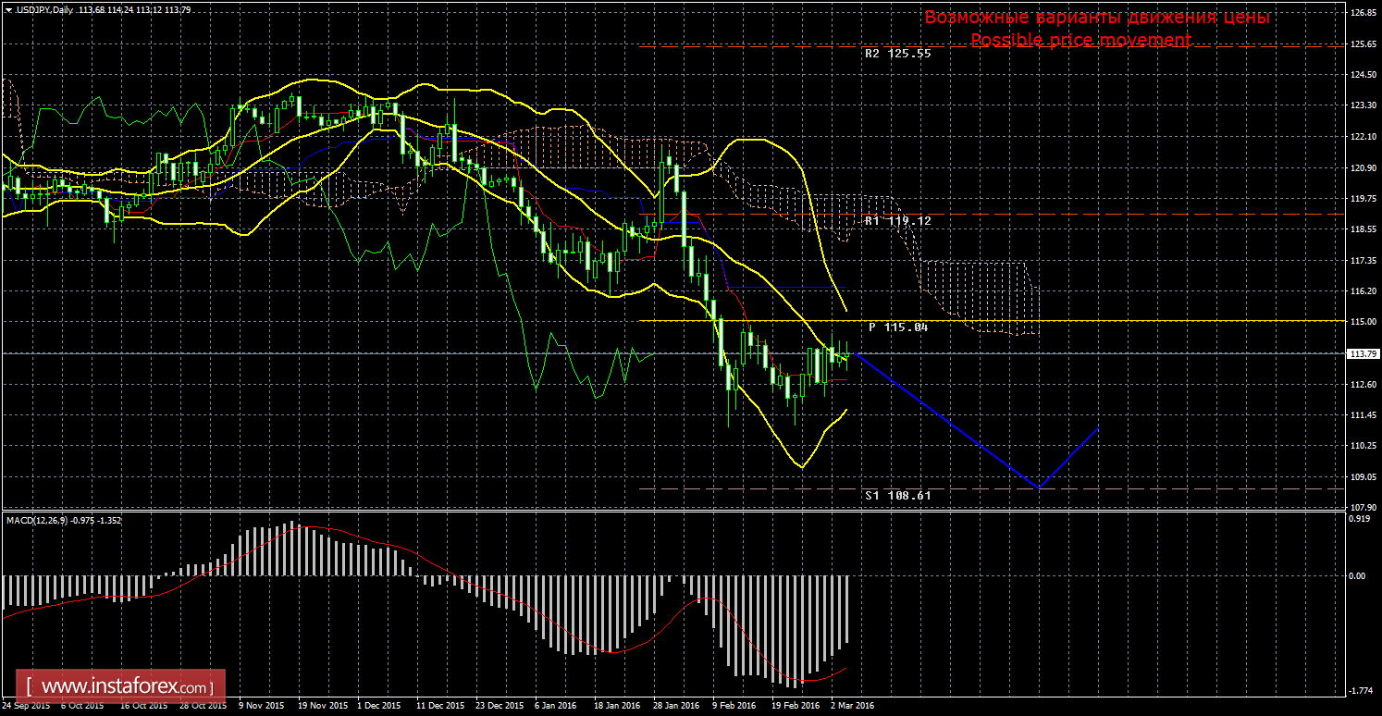The width and height of the screenshot is (1382, 716).
Task: Click the P 115.04 pivot label
Action: point(897,327)
